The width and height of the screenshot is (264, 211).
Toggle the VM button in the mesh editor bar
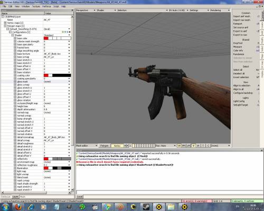point(179,146)
